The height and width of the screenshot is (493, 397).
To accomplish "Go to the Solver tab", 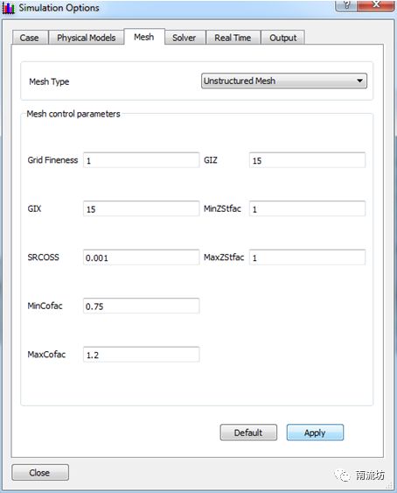I will (185, 38).
